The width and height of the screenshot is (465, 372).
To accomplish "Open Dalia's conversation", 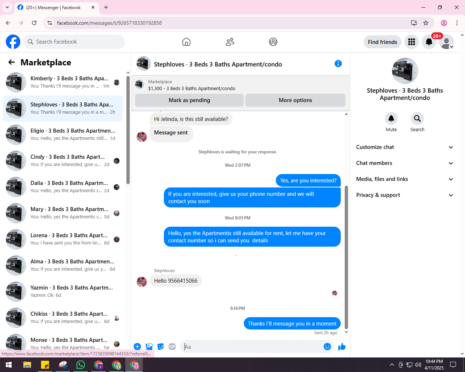I will point(62,187).
